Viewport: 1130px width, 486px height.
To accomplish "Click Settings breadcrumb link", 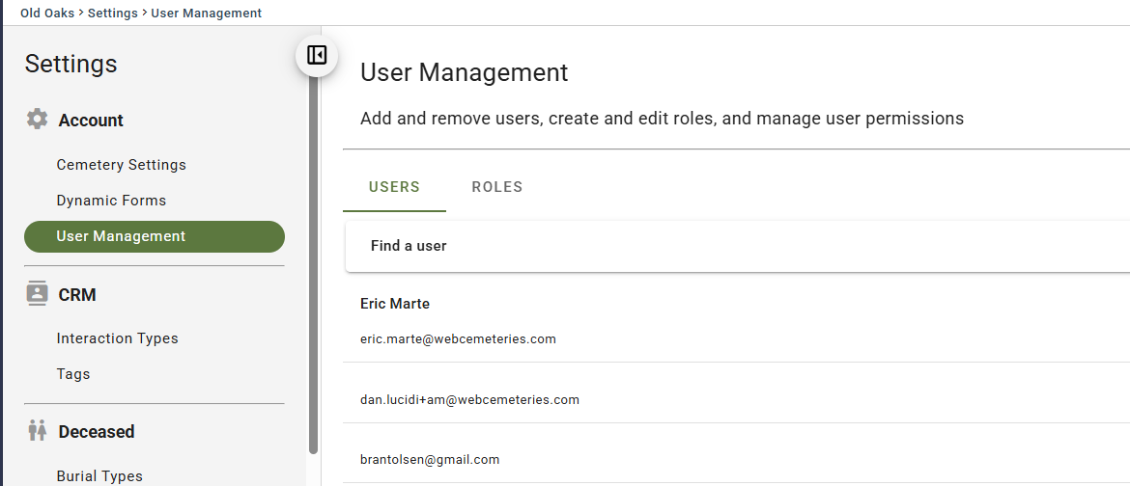I will tap(112, 13).
